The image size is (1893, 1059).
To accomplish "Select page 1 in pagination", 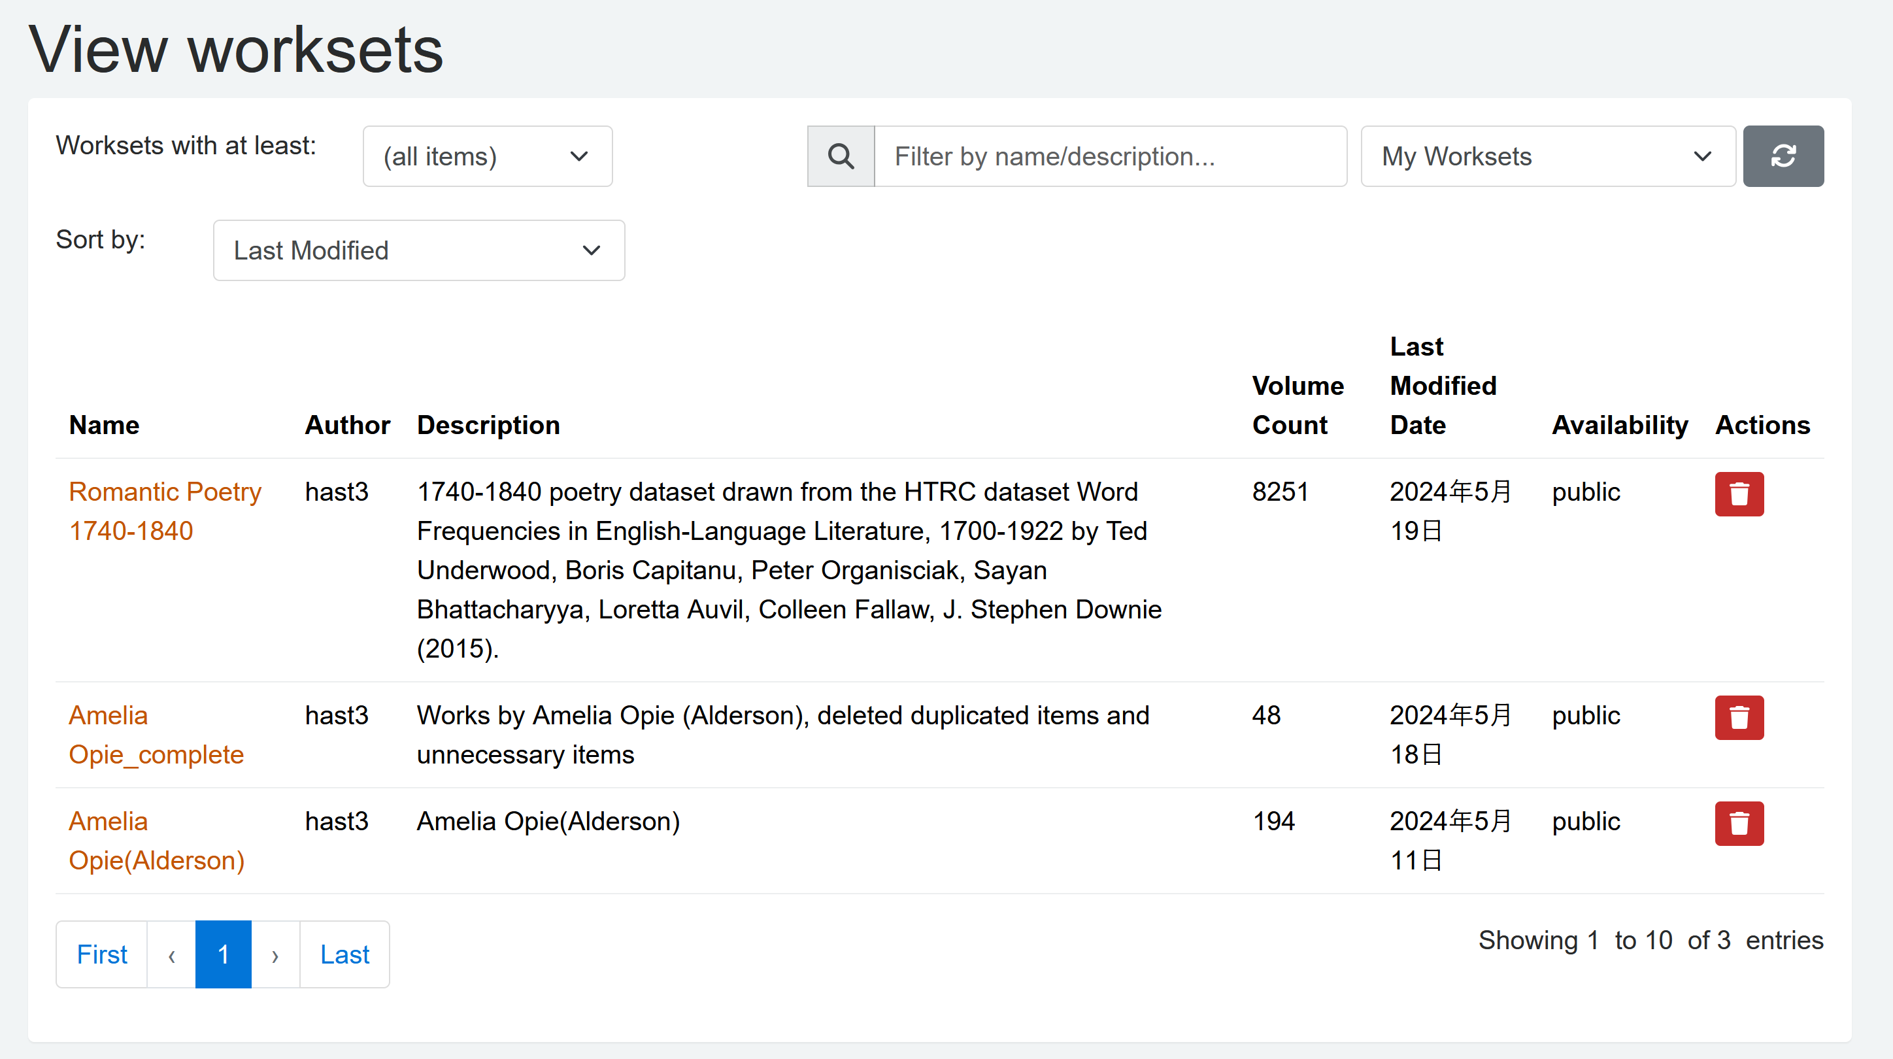I will (x=224, y=954).
